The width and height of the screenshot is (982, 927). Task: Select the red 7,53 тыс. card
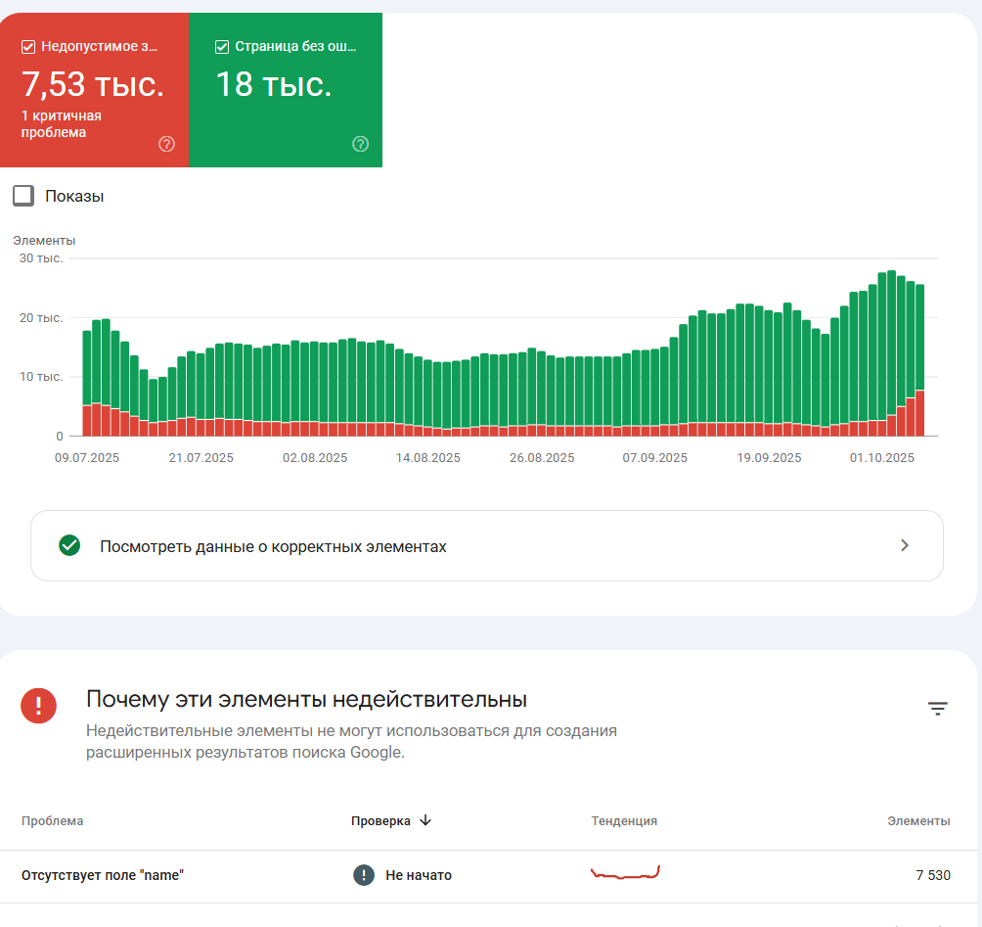click(95, 90)
